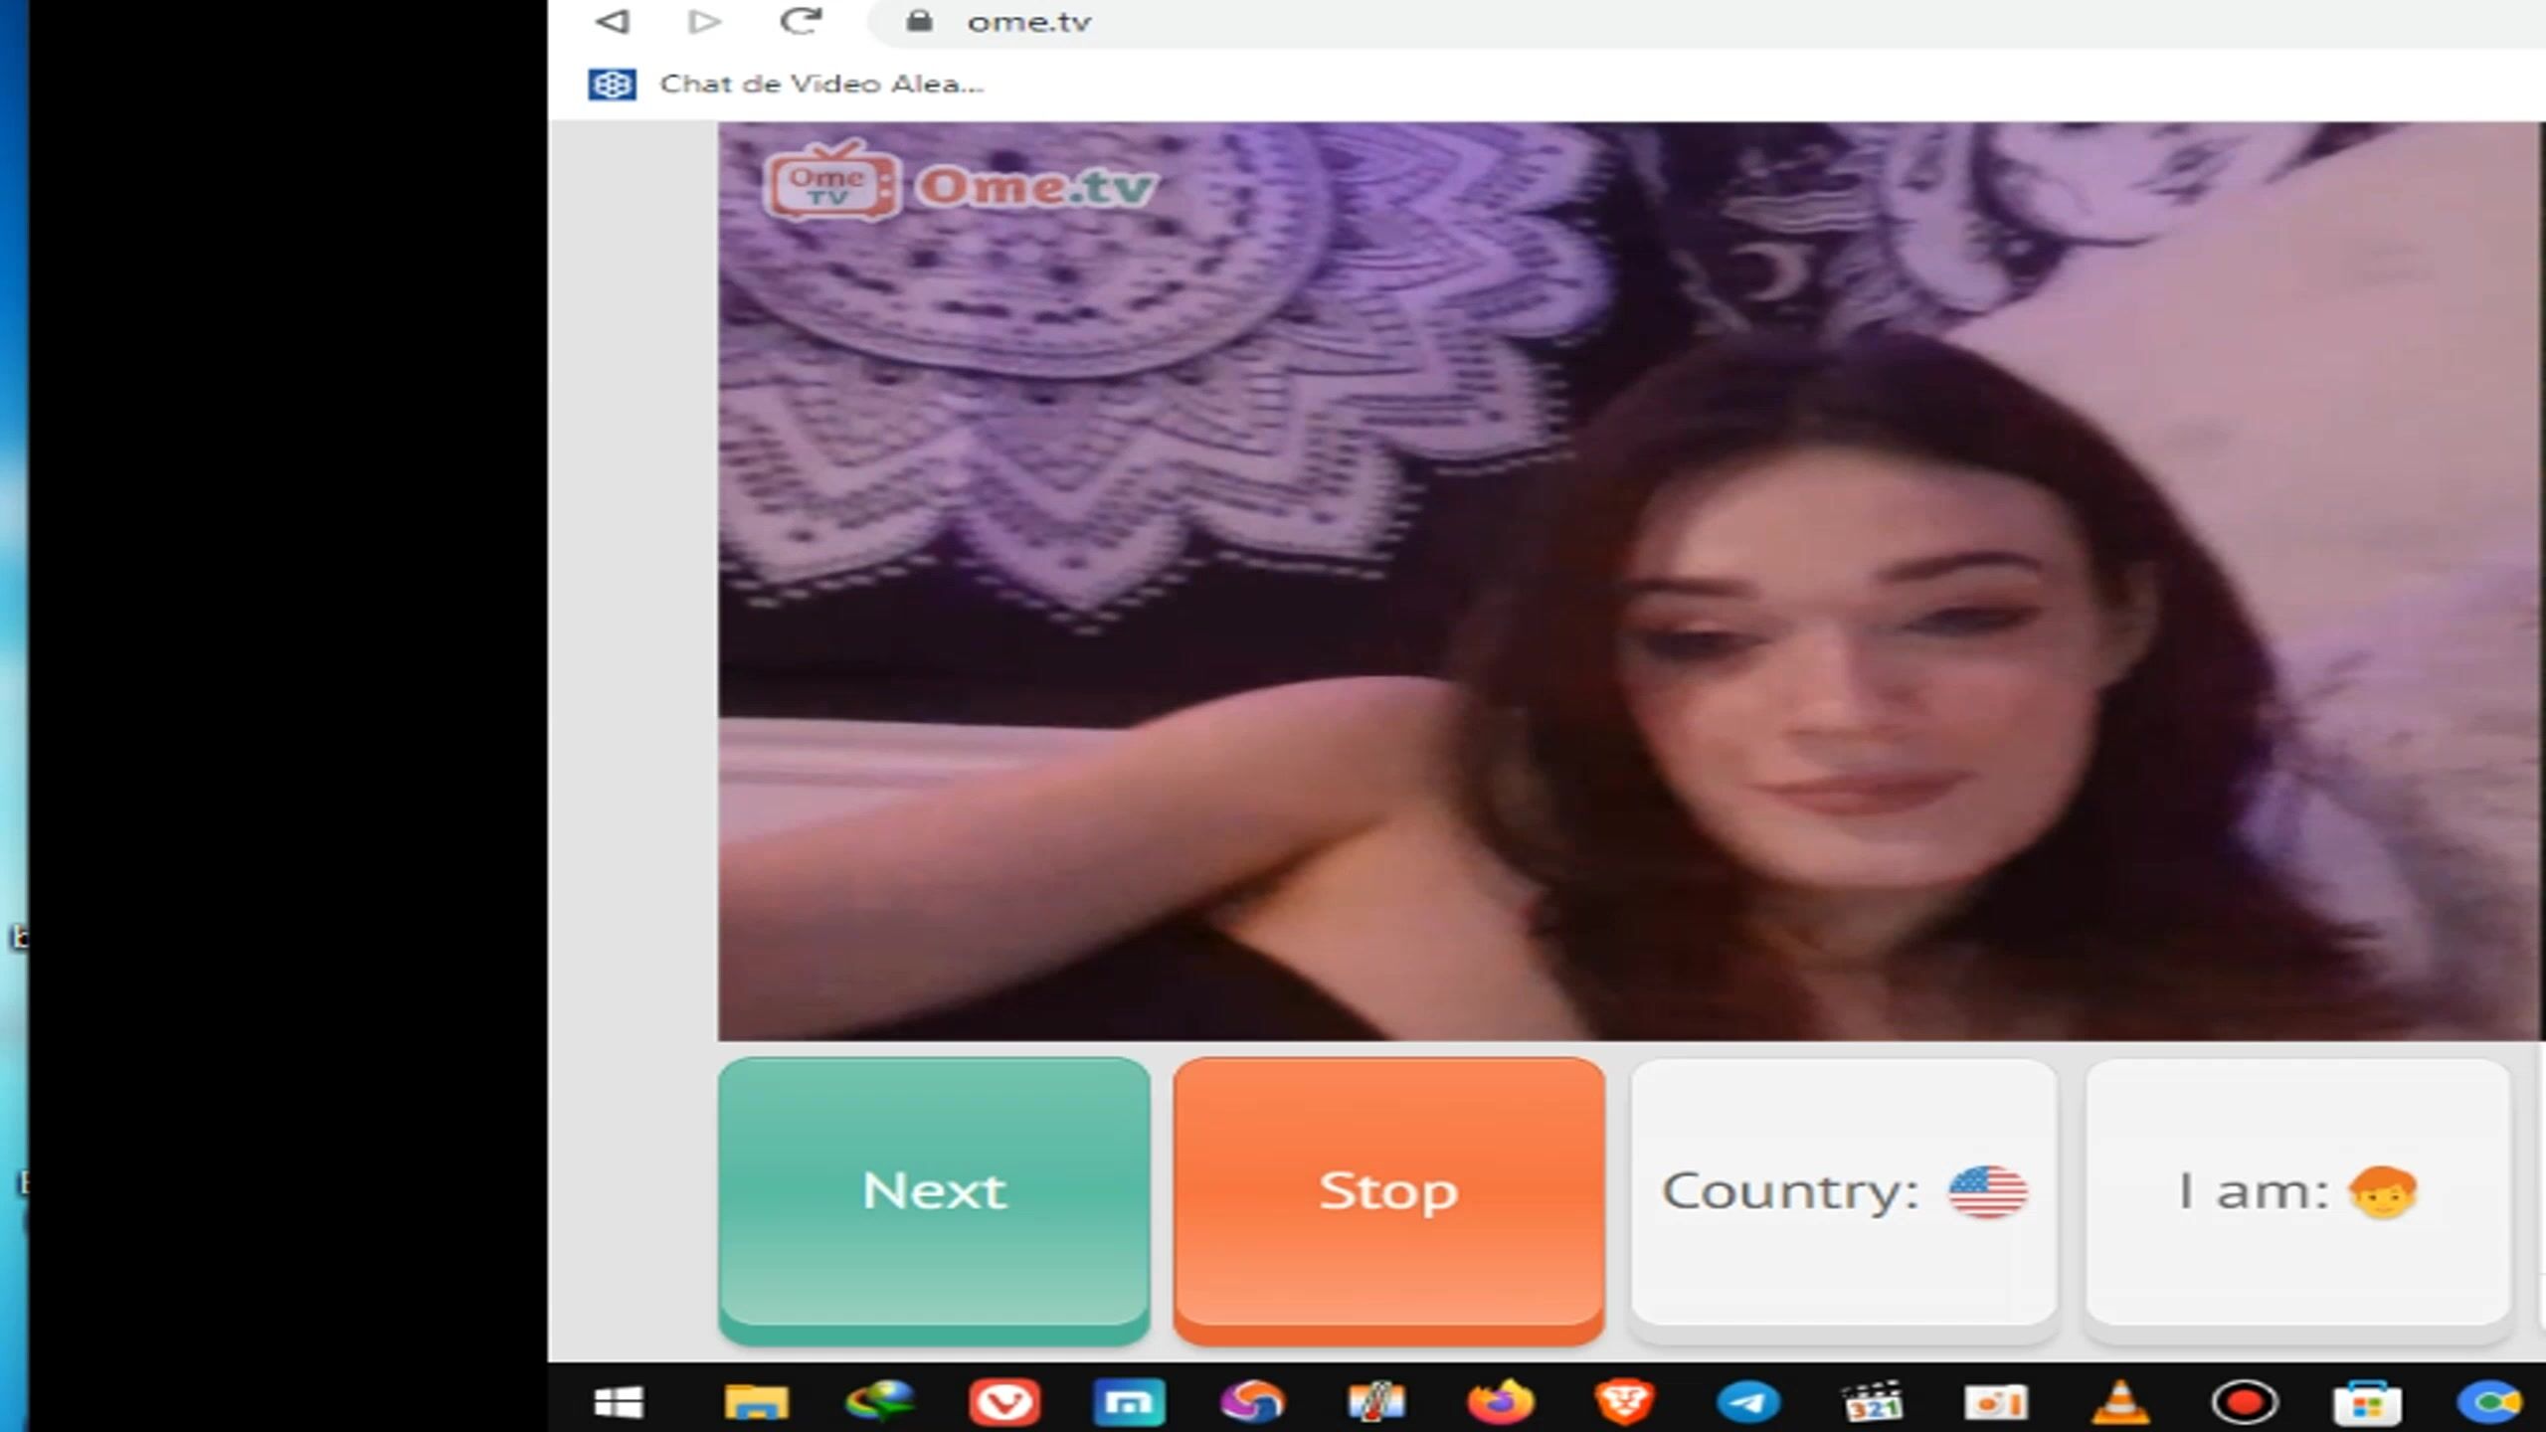Open Brave browser from taskbar
Image resolution: width=2546 pixels, height=1432 pixels.
(x=1624, y=1403)
